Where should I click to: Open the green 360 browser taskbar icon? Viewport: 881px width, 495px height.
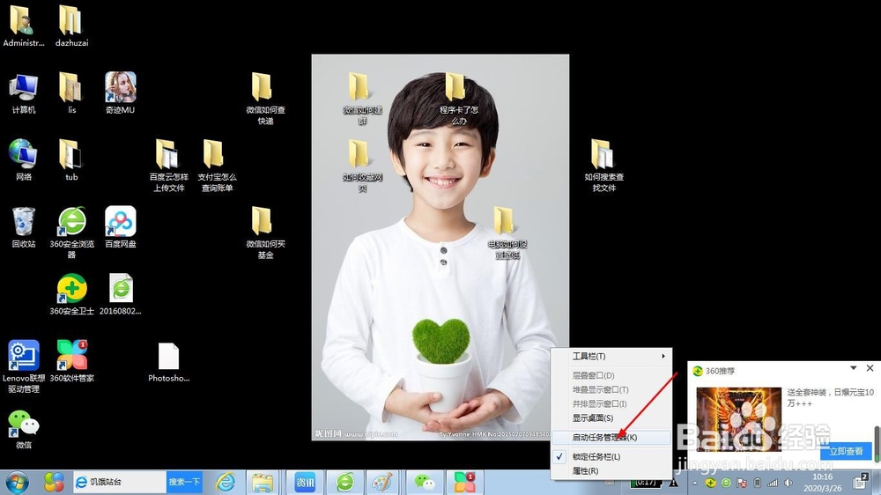click(345, 482)
